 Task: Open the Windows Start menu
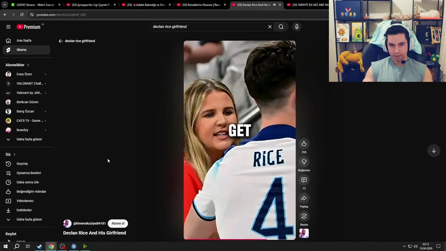coord(5,246)
